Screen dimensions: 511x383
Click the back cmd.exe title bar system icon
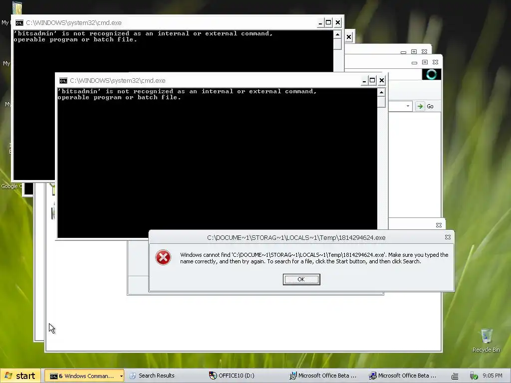point(19,22)
